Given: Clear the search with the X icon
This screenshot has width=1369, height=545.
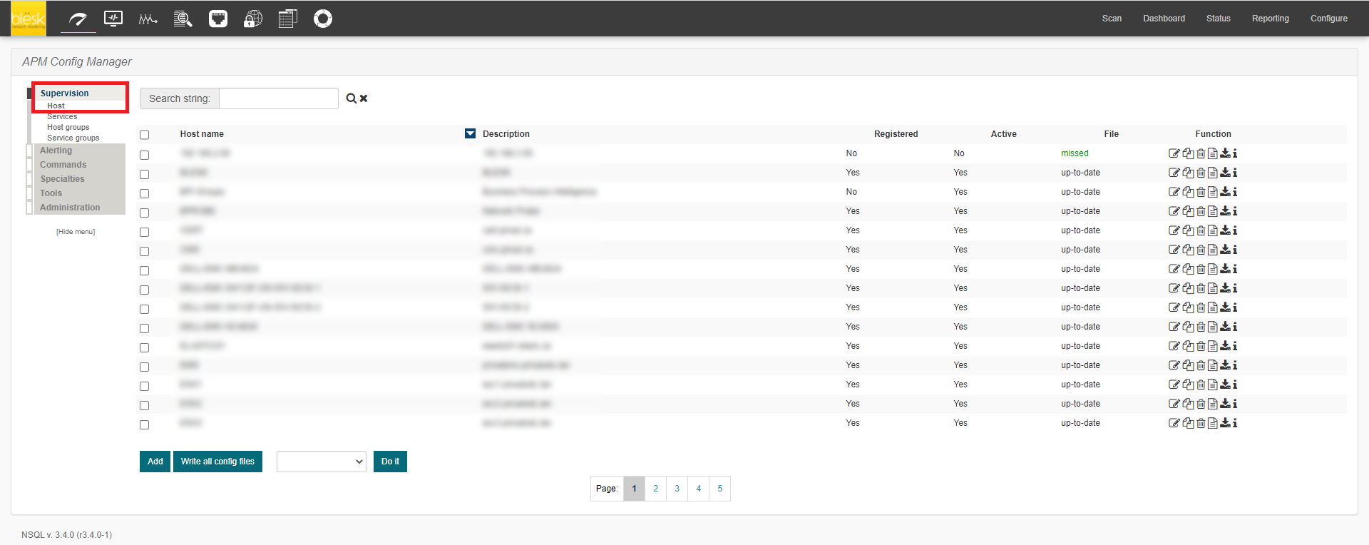Looking at the screenshot, I should [364, 98].
